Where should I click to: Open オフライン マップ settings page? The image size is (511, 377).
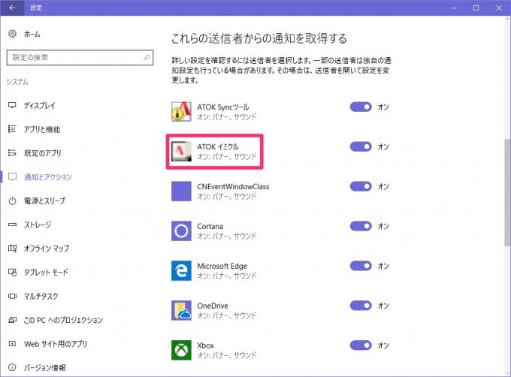47,249
